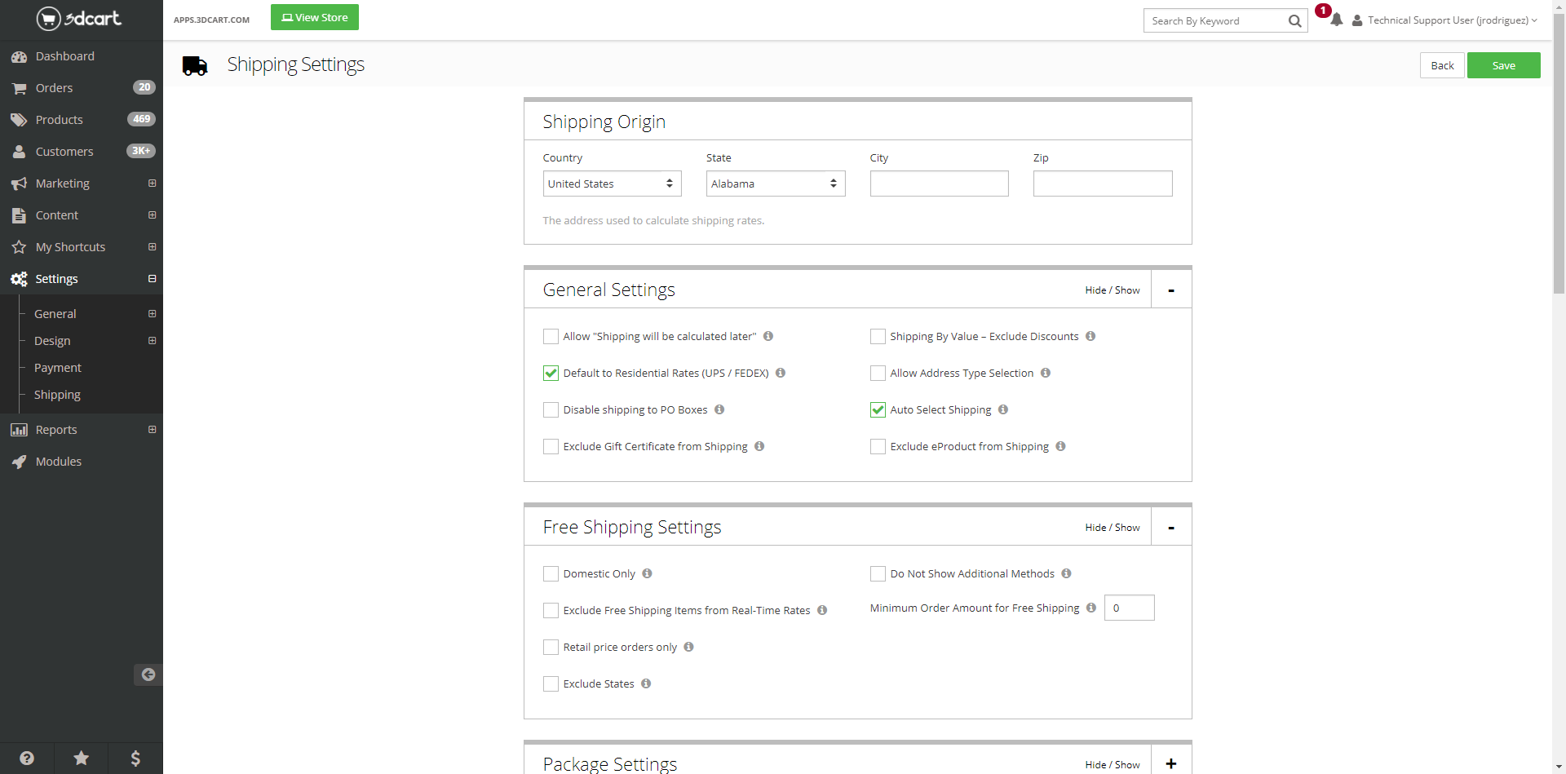1566x774 pixels.
Task: Open the State dropdown showing Alabama
Action: (x=775, y=184)
